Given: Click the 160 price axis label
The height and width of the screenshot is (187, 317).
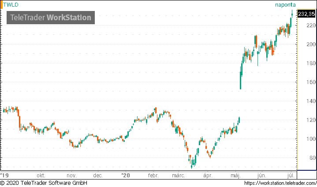Looking at the screenshot, I should click(311, 82).
